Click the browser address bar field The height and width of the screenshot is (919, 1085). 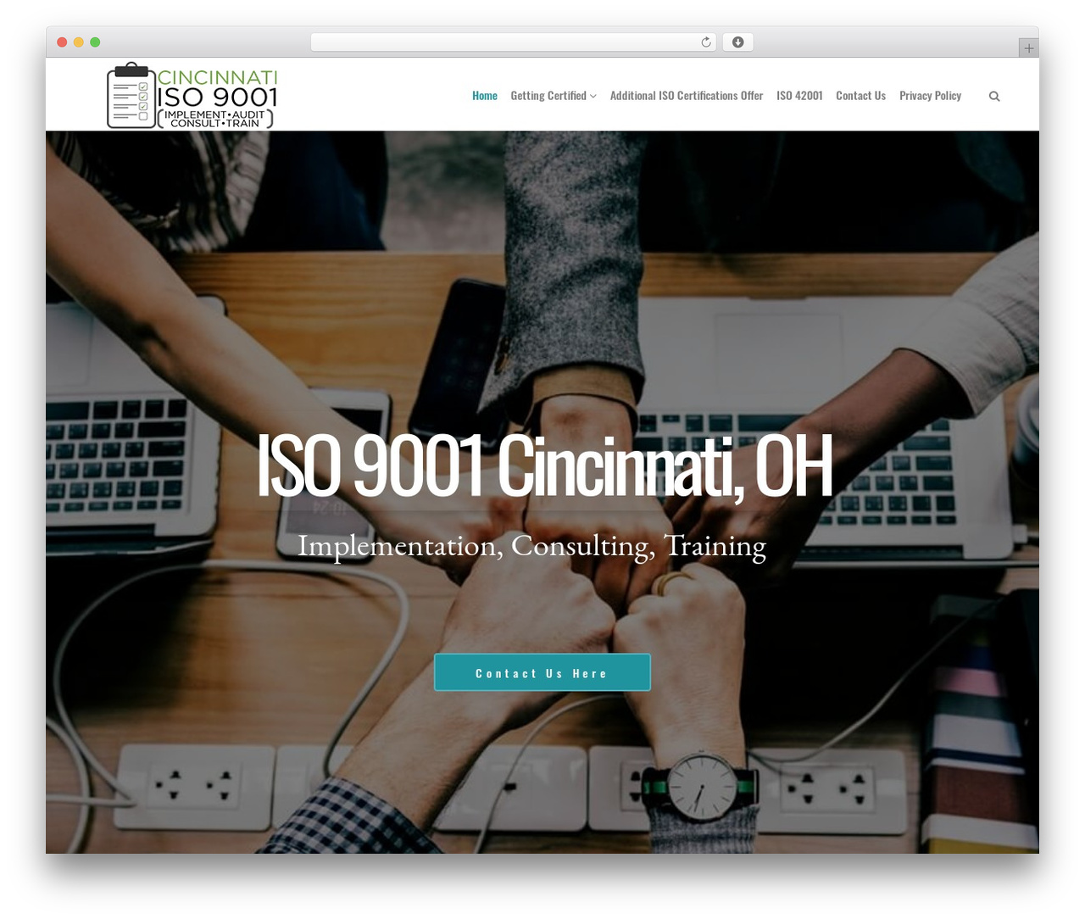[x=513, y=42]
